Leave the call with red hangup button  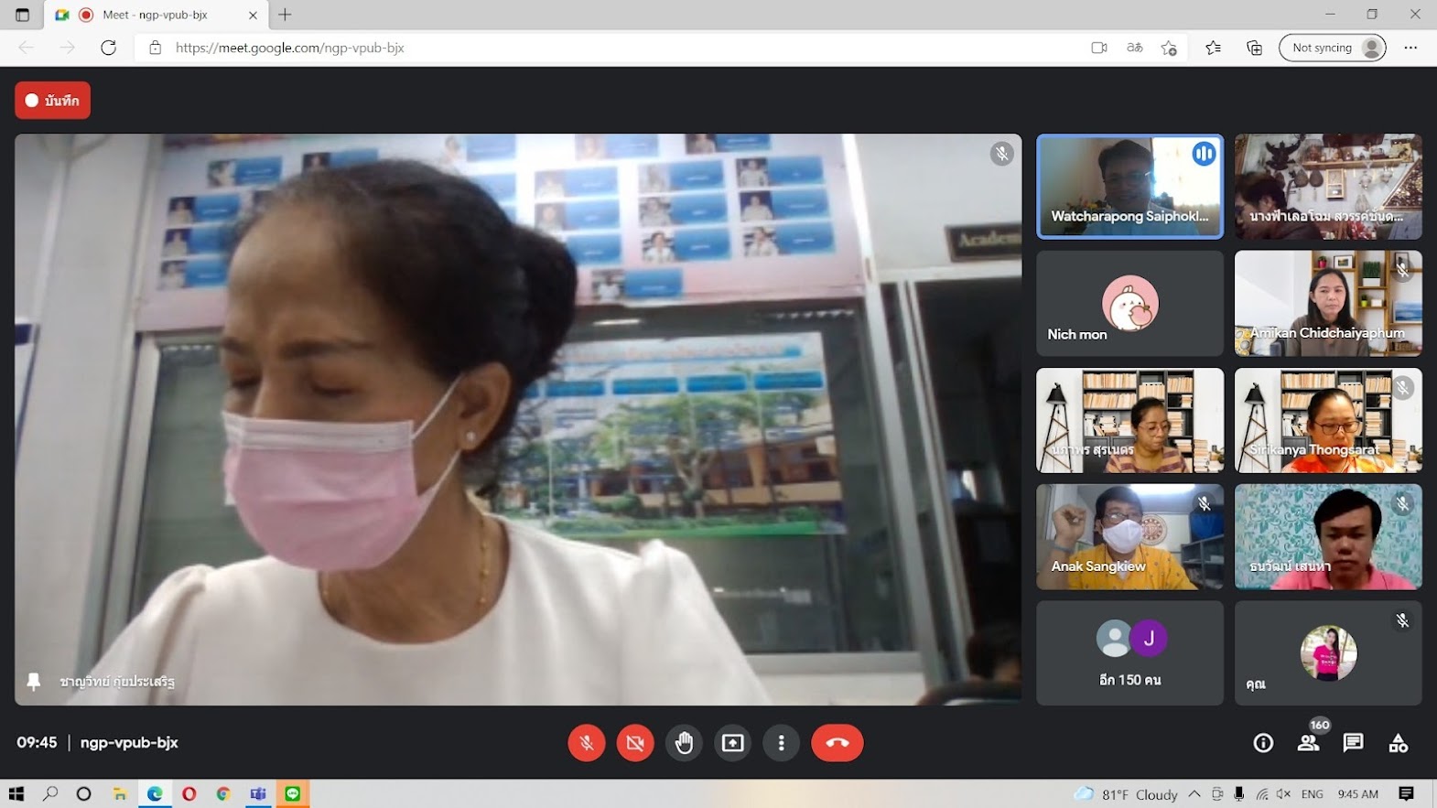[x=837, y=743]
